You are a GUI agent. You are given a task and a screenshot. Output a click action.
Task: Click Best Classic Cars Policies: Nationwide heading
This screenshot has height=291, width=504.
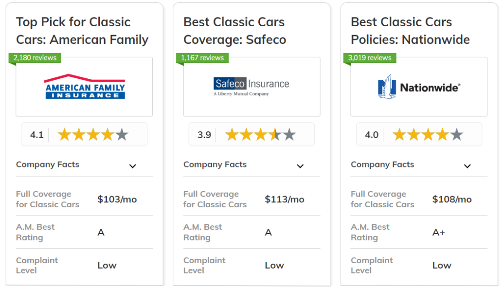point(410,31)
